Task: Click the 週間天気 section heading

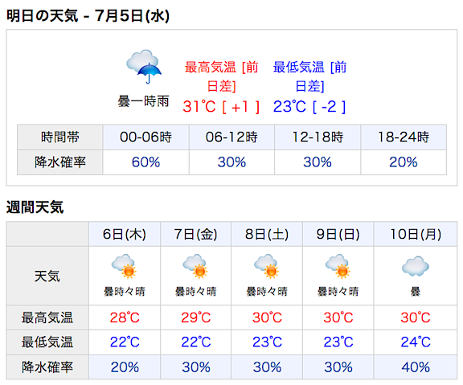Action: point(35,207)
